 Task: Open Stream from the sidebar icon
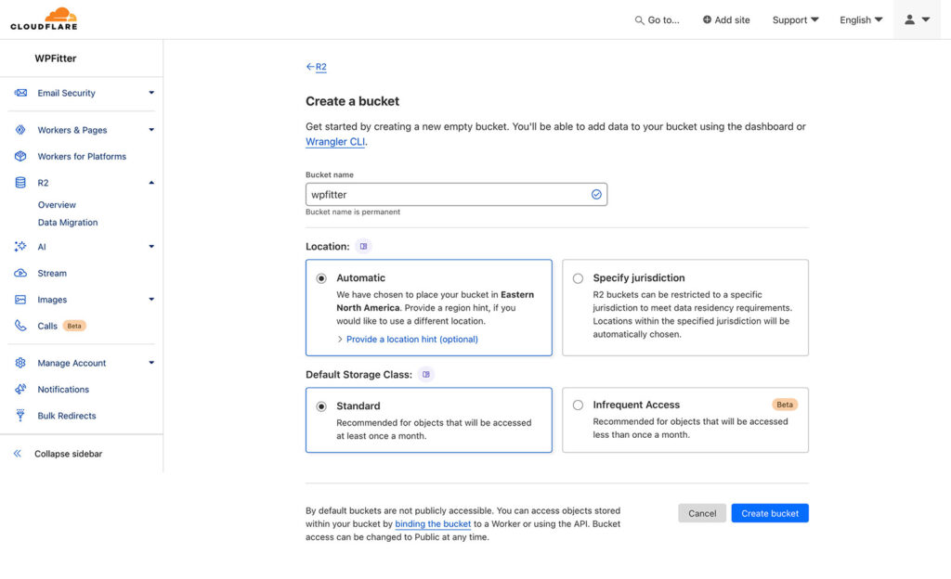point(20,273)
